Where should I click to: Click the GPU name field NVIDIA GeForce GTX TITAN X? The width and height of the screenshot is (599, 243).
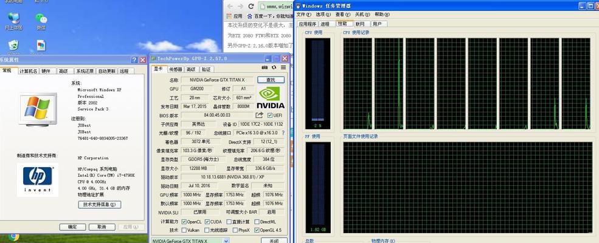[217, 80]
